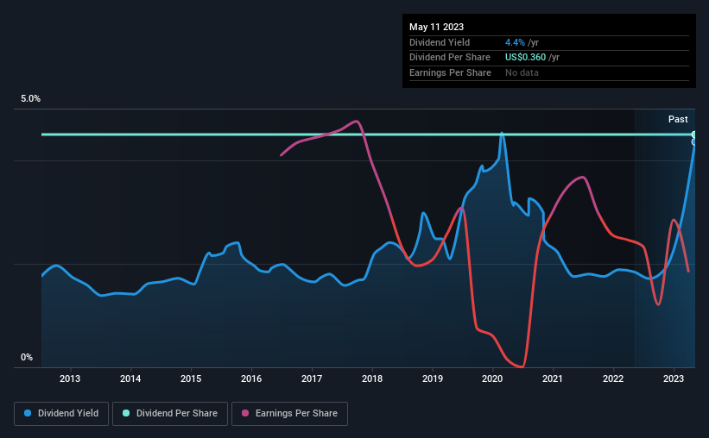Click the Past region label
The width and height of the screenshot is (709, 438).
678,119
